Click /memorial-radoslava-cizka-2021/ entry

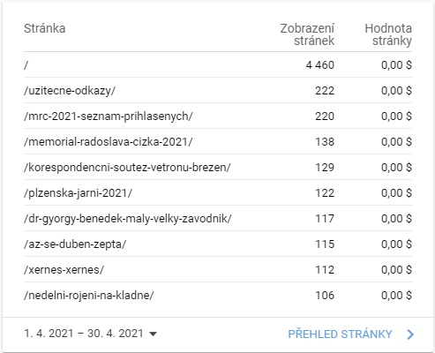tap(218, 141)
